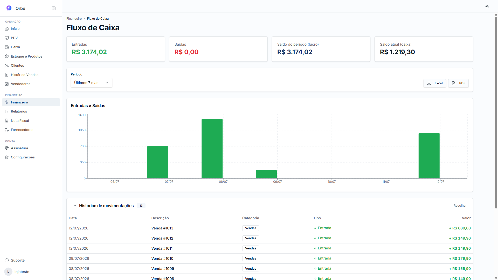Viewport: 498px width, 280px height.
Task: Collapse Histórico de movimentações chevron
Action: (x=75, y=206)
